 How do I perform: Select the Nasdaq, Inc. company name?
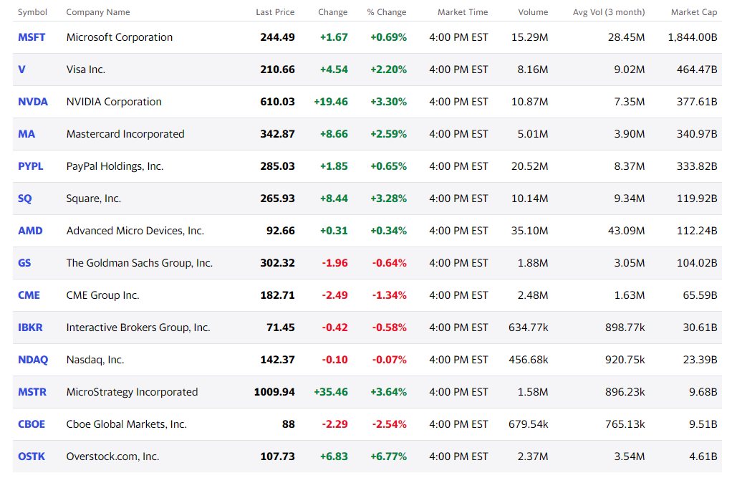95,360
